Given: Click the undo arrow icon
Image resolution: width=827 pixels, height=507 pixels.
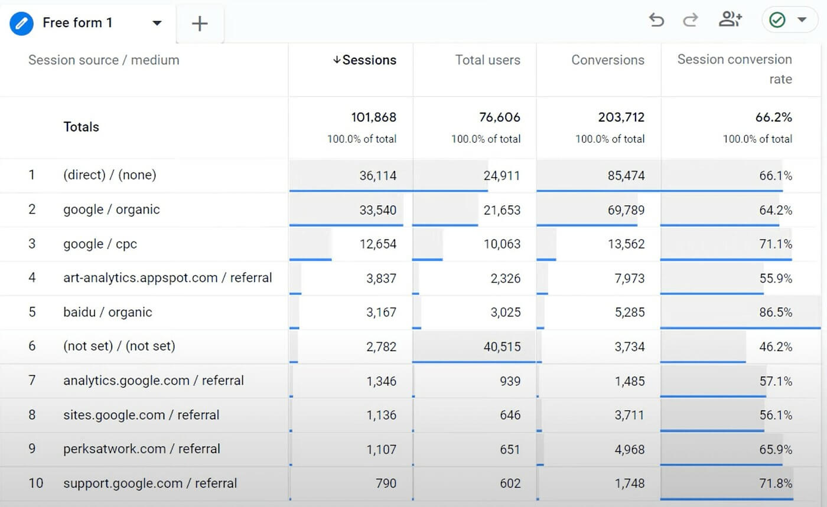Looking at the screenshot, I should click(x=656, y=20).
